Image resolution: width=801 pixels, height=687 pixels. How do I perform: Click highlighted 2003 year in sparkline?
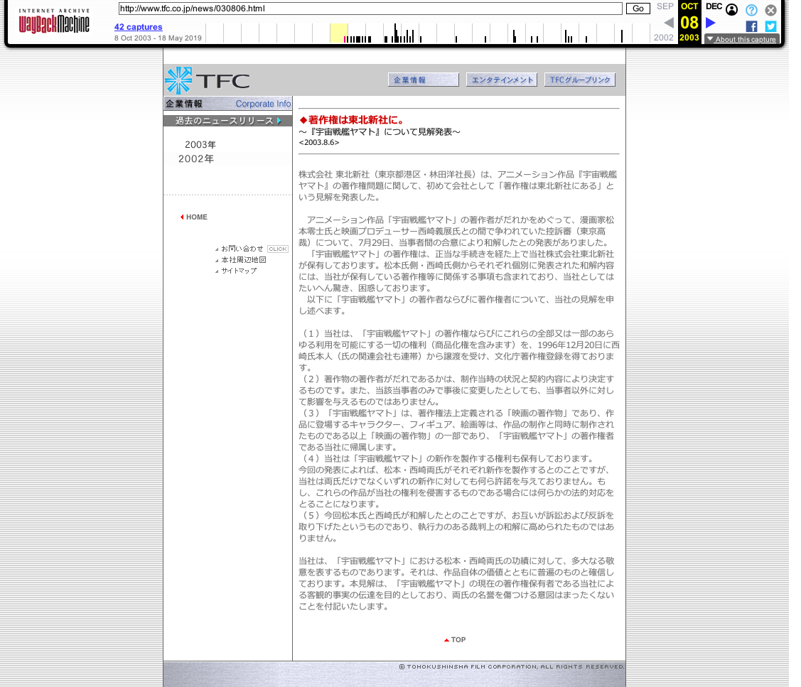(x=339, y=33)
